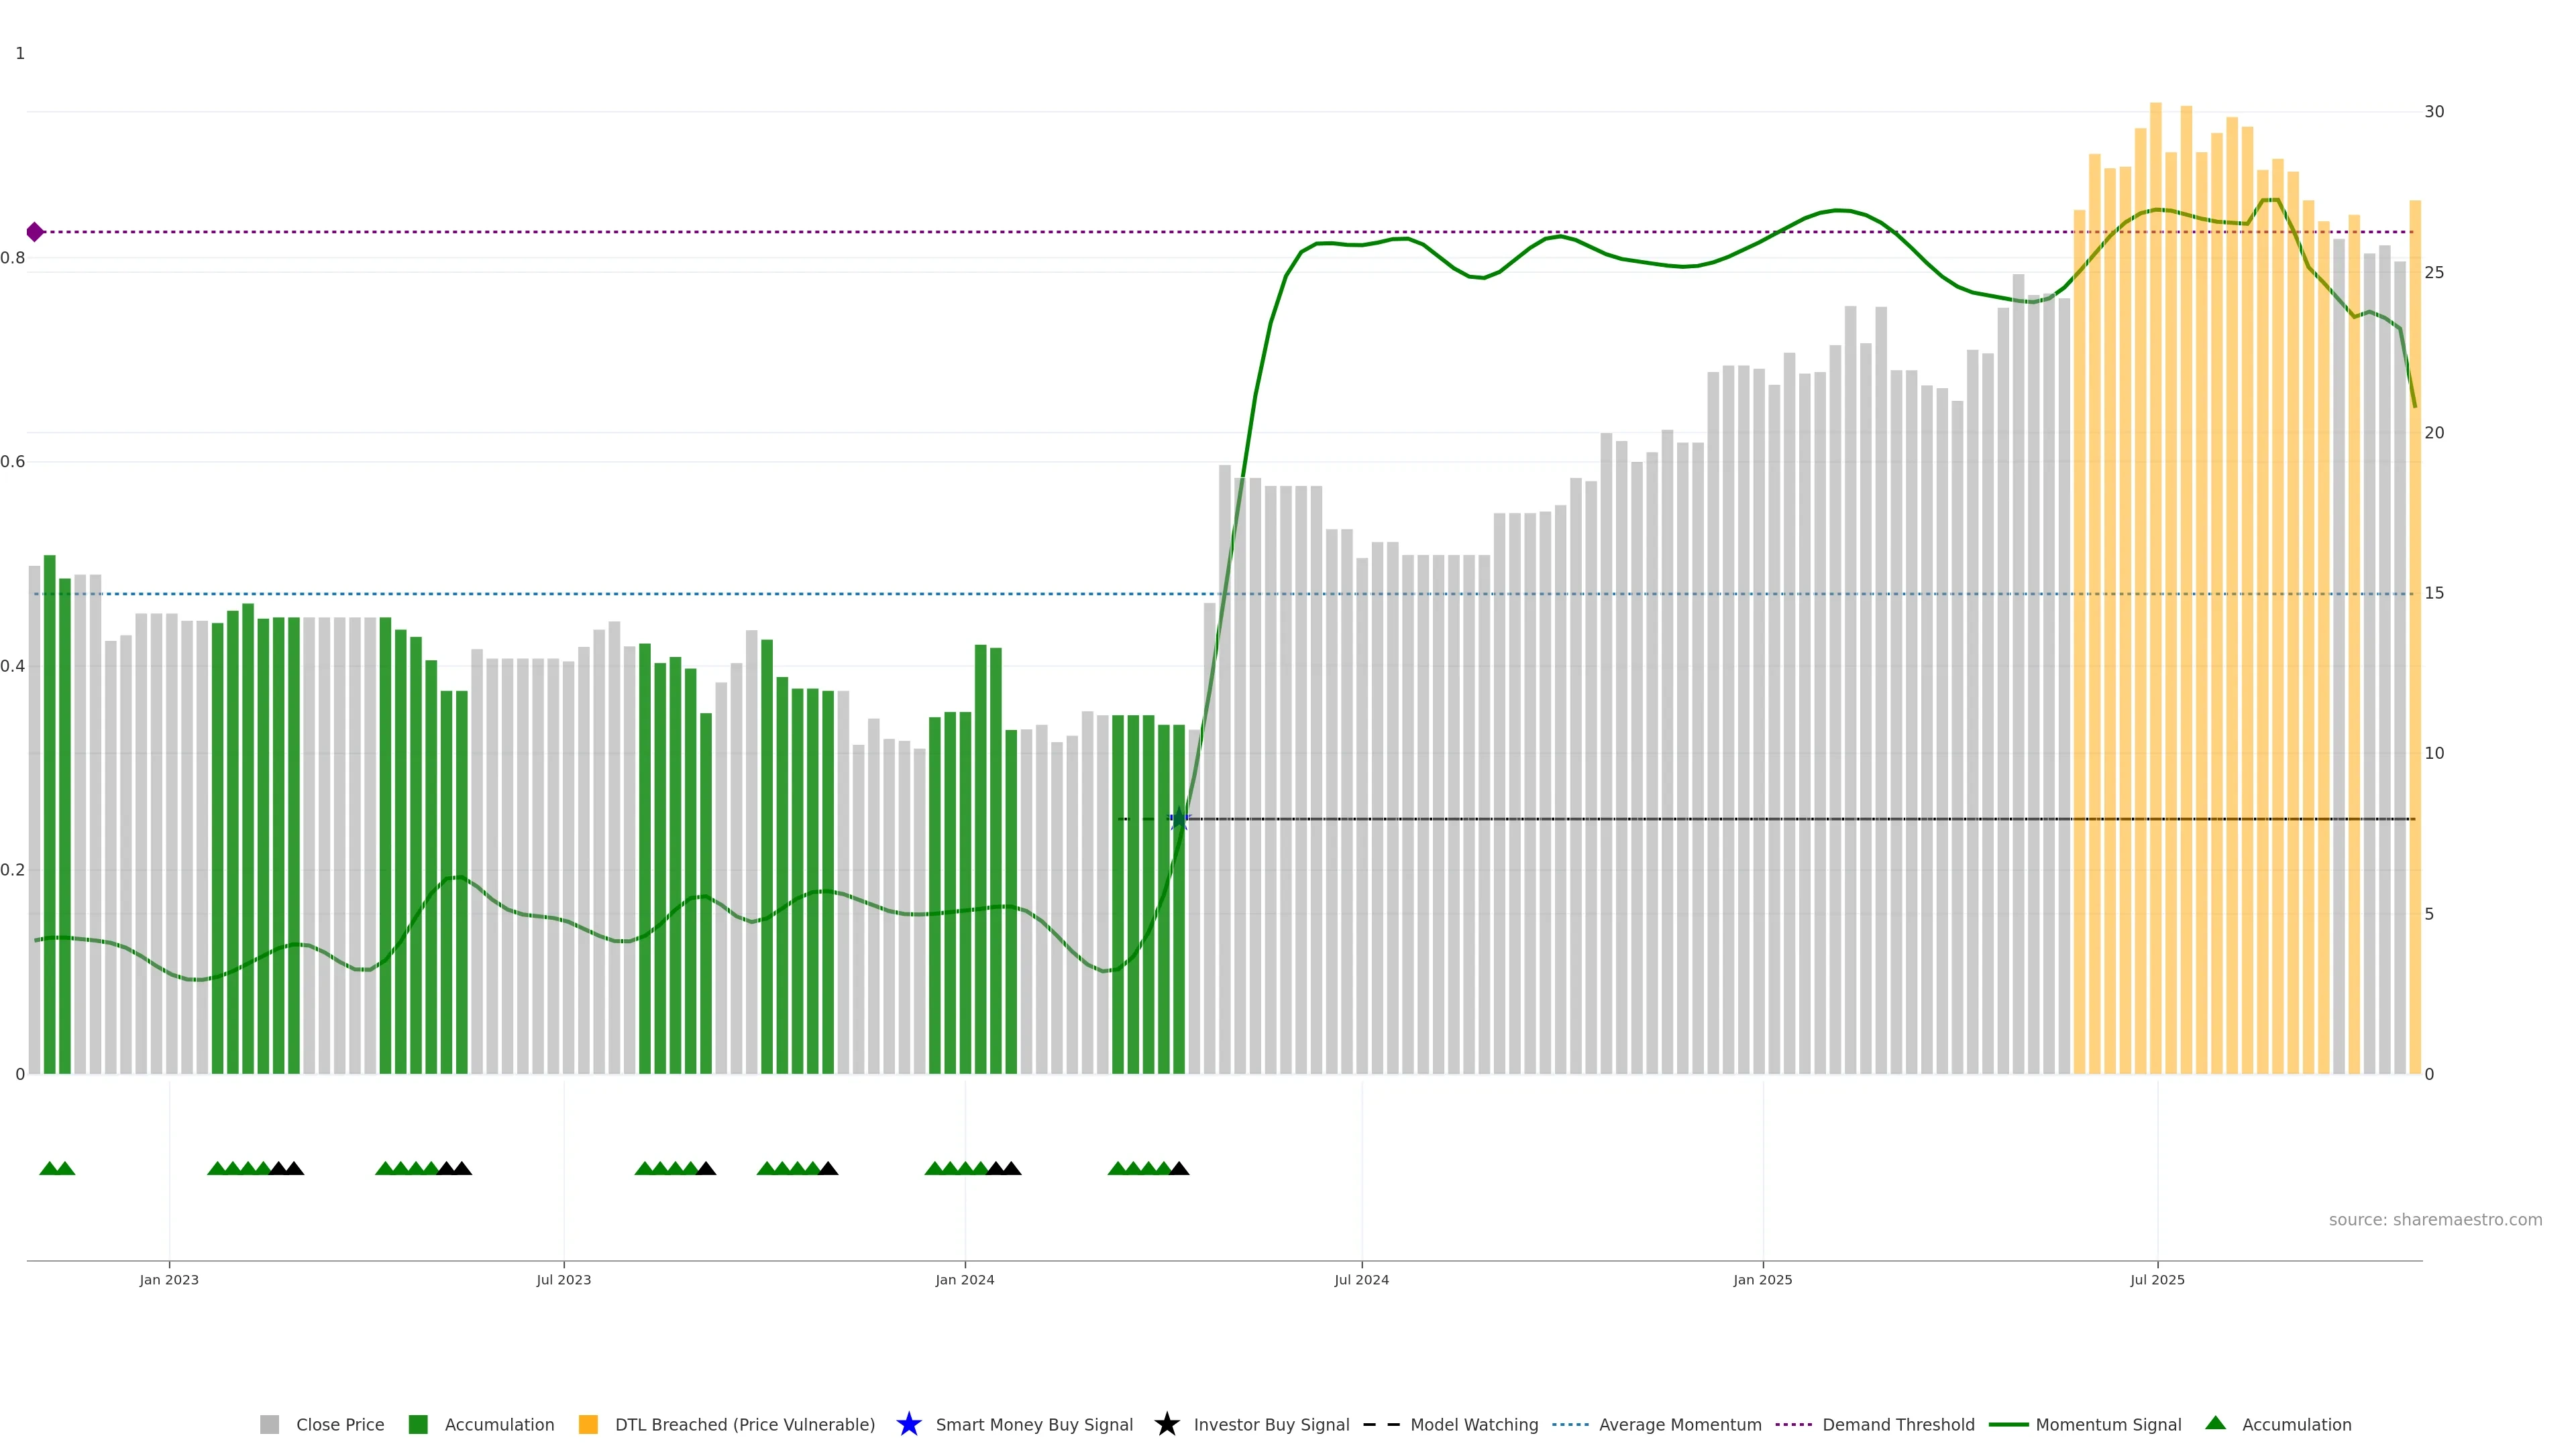Click the black star Investor Buy legend icon
Screen dimensions: 2576x1448
tap(1166, 1424)
